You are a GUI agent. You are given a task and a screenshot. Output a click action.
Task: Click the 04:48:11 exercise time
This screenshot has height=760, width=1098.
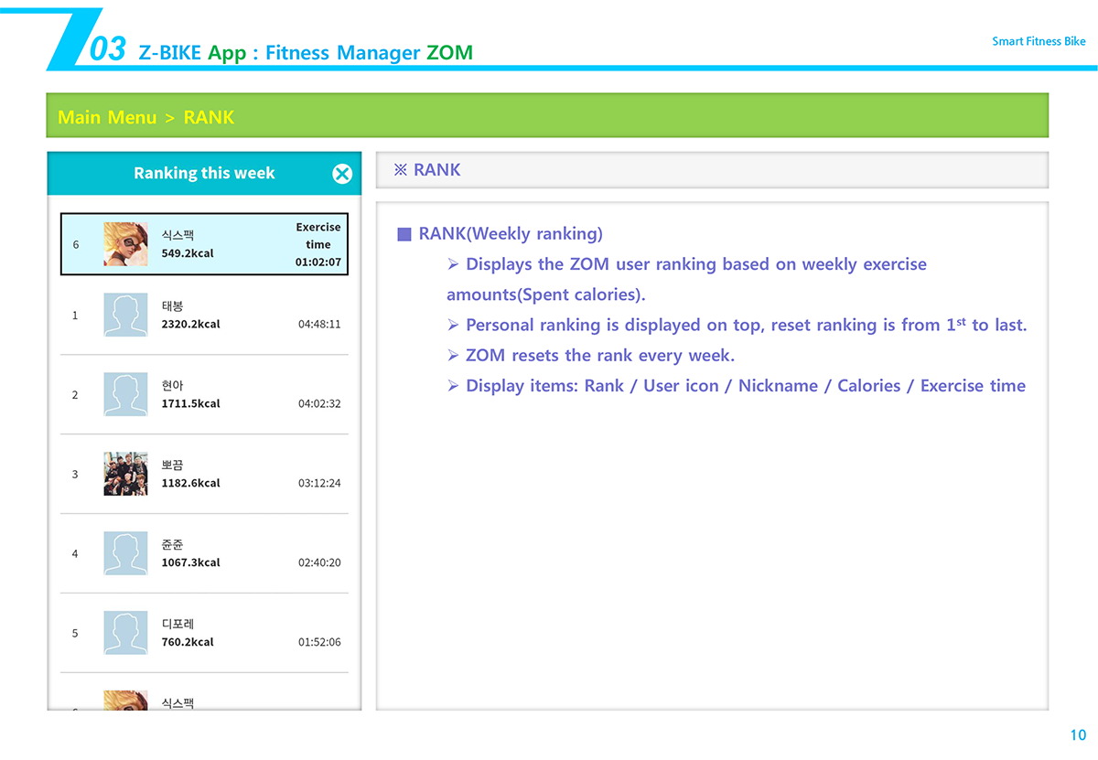click(x=319, y=324)
